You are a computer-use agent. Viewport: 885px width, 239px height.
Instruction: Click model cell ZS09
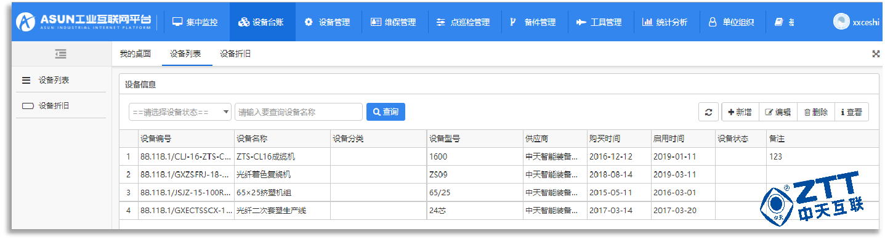pos(474,174)
